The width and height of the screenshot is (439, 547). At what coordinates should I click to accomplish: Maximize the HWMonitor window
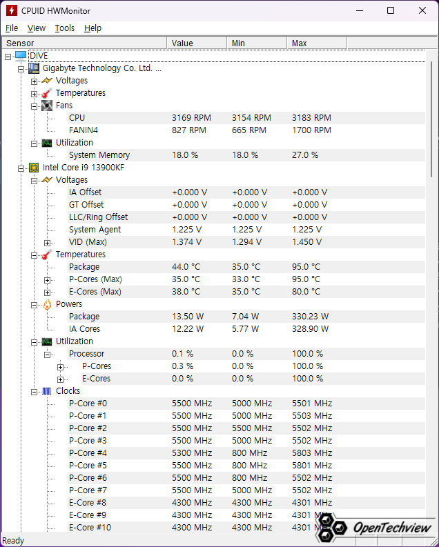[391, 10]
